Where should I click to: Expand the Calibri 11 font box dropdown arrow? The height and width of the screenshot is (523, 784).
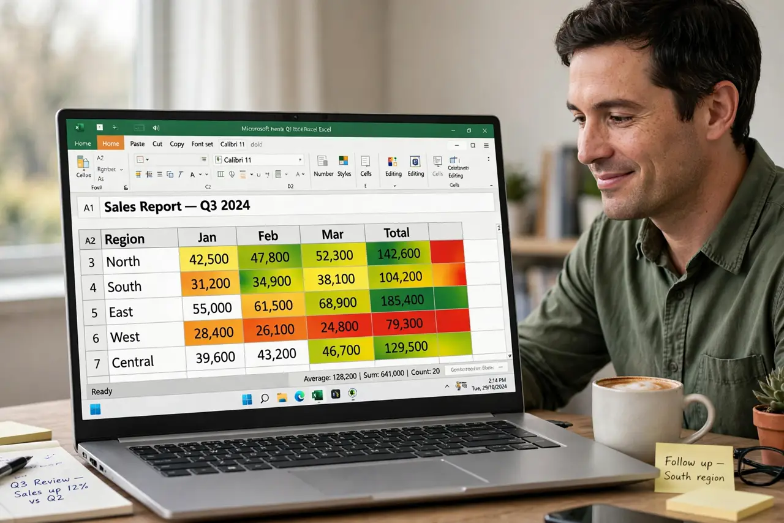[x=300, y=160]
